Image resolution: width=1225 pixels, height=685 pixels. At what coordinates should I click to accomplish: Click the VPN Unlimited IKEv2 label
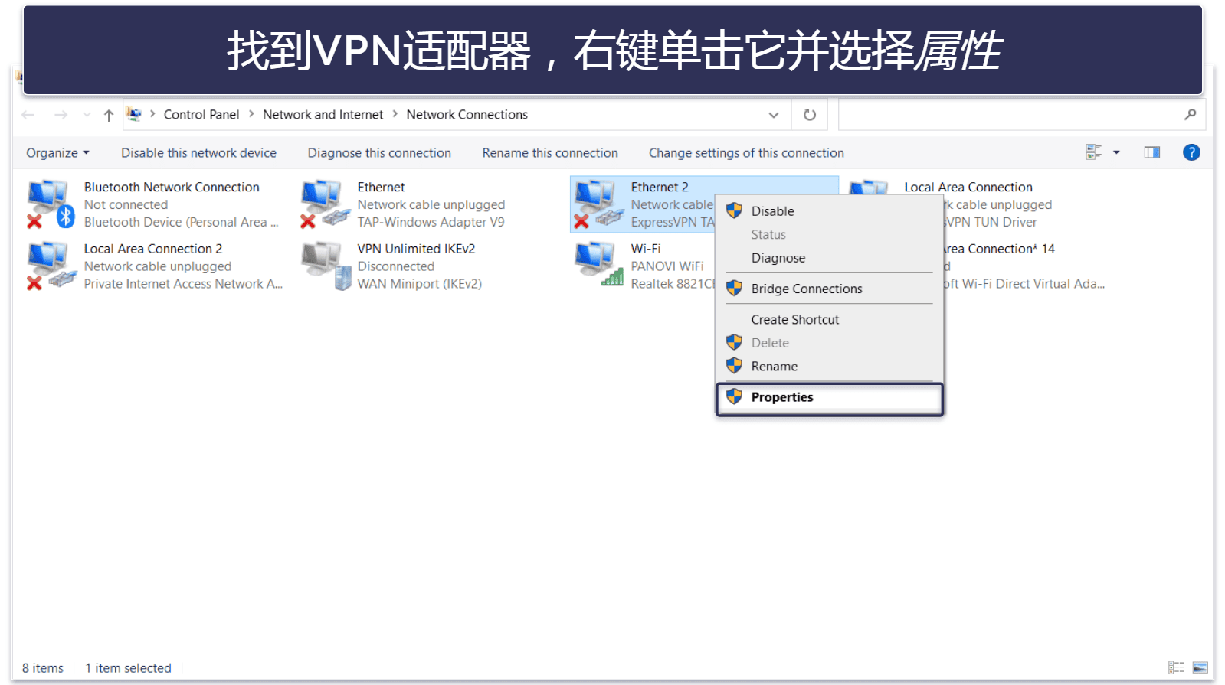(416, 249)
